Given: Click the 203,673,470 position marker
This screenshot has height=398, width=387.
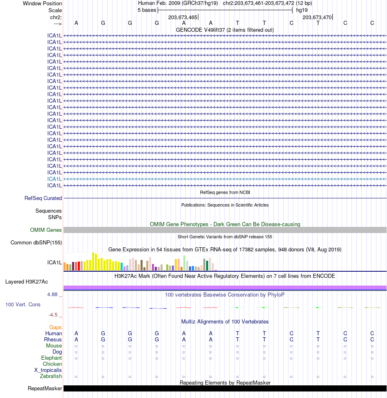Looking at the screenshot, I should (317, 18).
